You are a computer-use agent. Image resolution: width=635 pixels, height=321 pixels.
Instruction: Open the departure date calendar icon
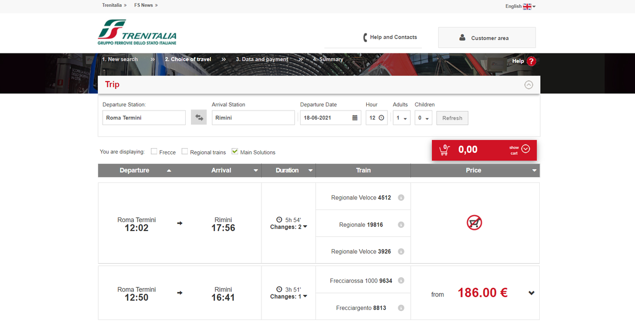pyautogui.click(x=355, y=118)
